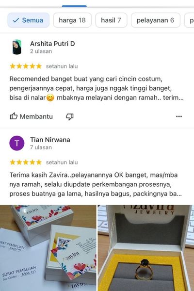
Task: Open the partially visible filter chip at right
Action: click(x=189, y=20)
